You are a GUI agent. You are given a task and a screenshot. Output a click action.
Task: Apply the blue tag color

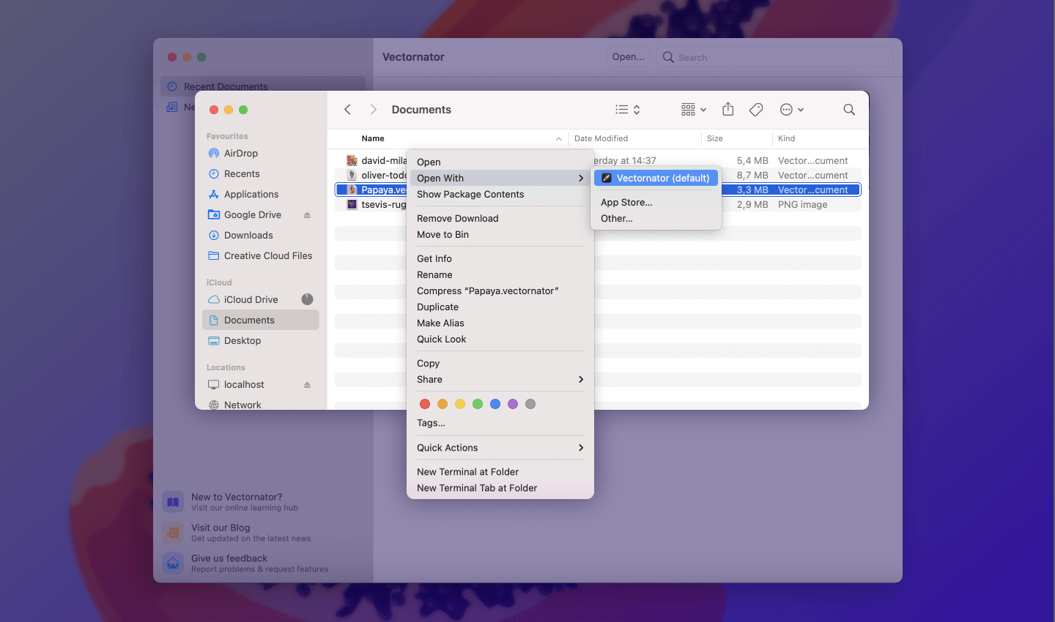[495, 404]
